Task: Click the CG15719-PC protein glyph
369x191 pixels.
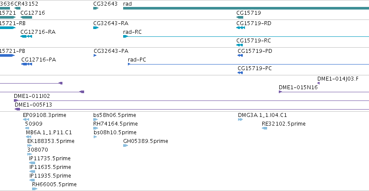Action: 240,73
